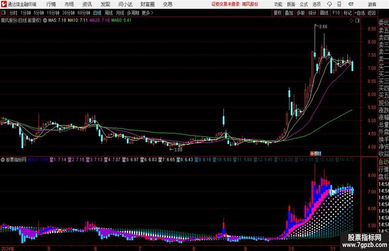389x251 pixels.
Task: Click the 3.89 low price label
Action: 178,149
